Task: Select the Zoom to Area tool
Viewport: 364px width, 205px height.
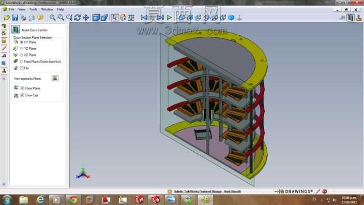Action: point(61,18)
